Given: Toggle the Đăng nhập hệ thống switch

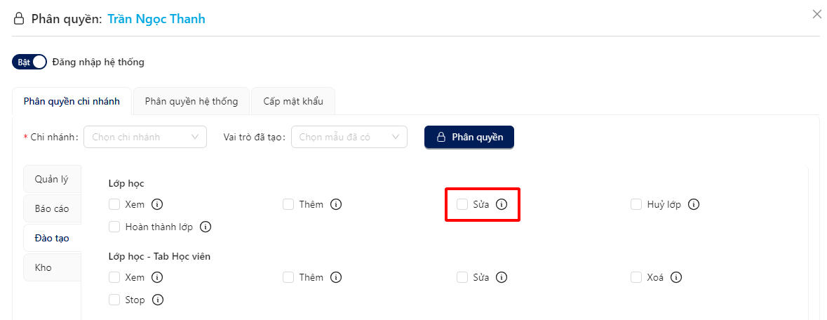Looking at the screenshot, I should pos(29,62).
